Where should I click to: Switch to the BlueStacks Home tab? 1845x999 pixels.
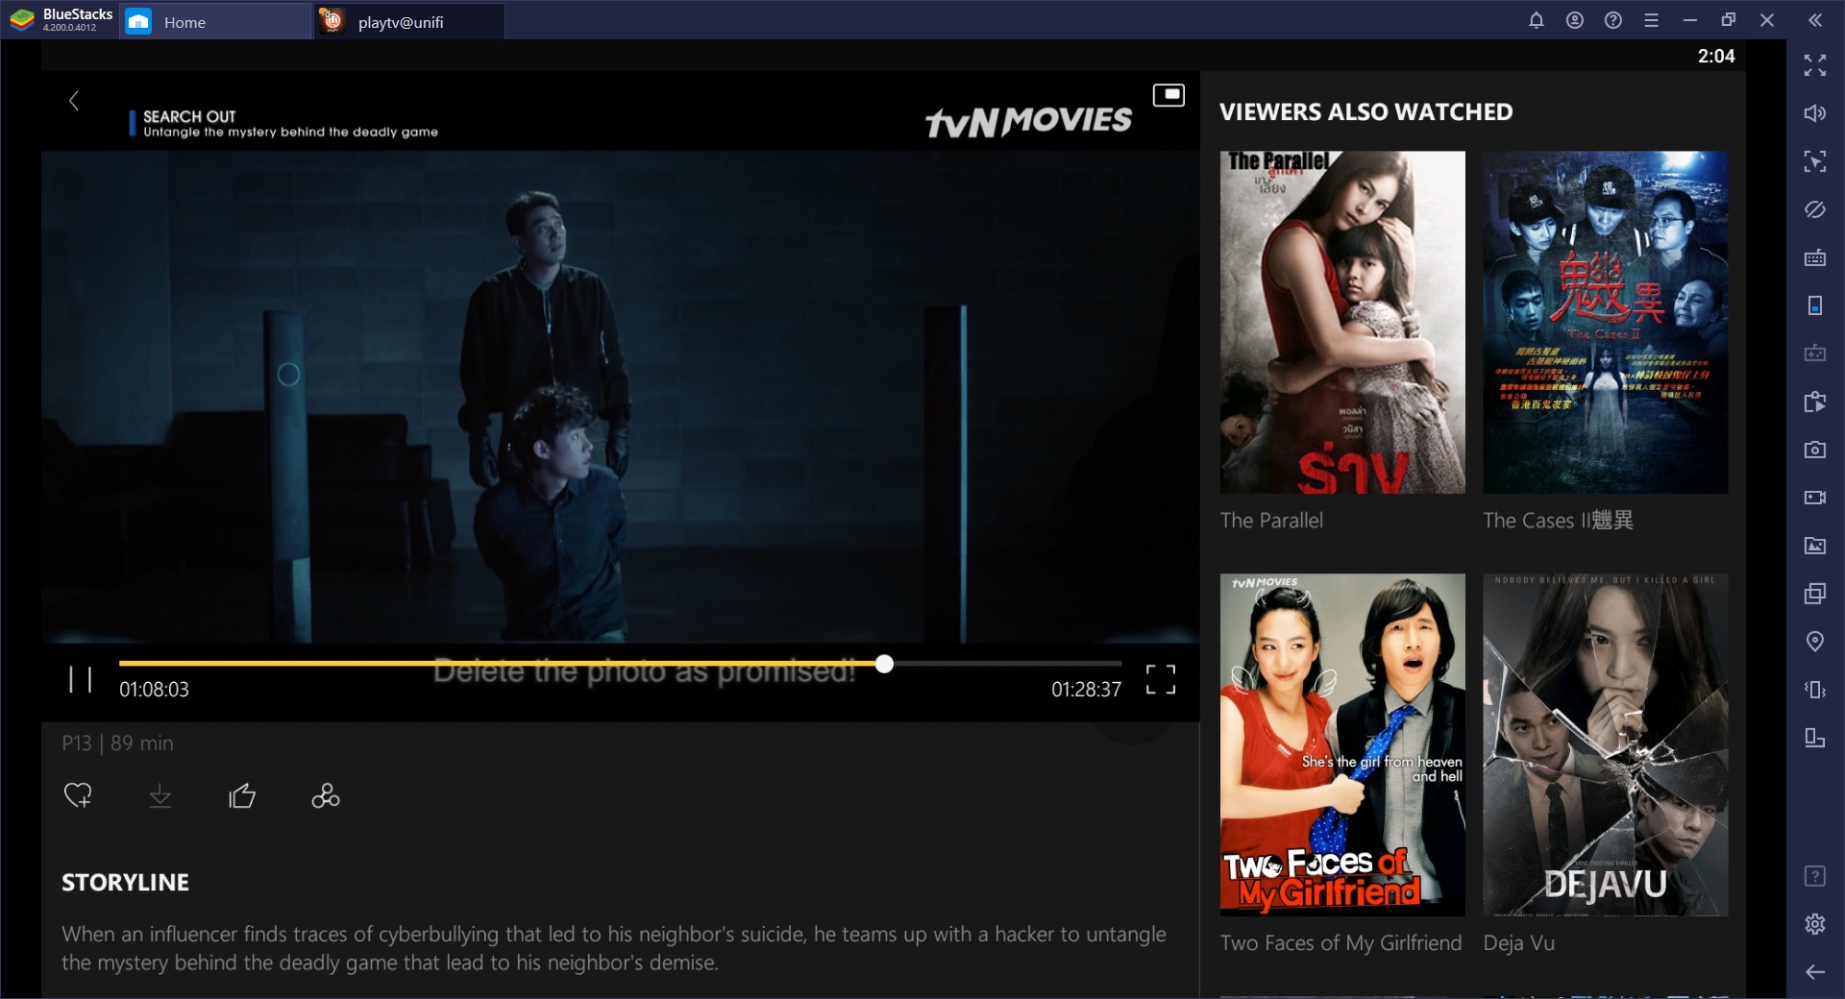point(215,21)
